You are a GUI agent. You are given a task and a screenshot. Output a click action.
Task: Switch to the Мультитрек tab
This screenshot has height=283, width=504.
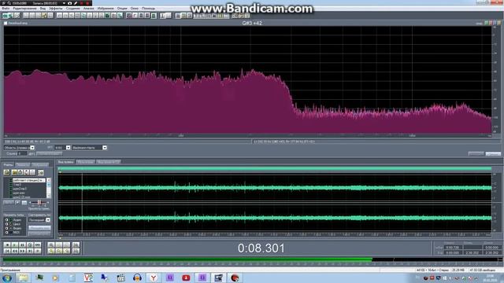pyautogui.click(x=85, y=162)
